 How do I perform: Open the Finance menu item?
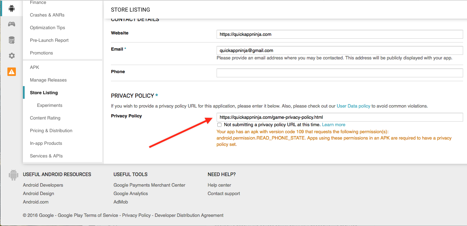[38, 2]
